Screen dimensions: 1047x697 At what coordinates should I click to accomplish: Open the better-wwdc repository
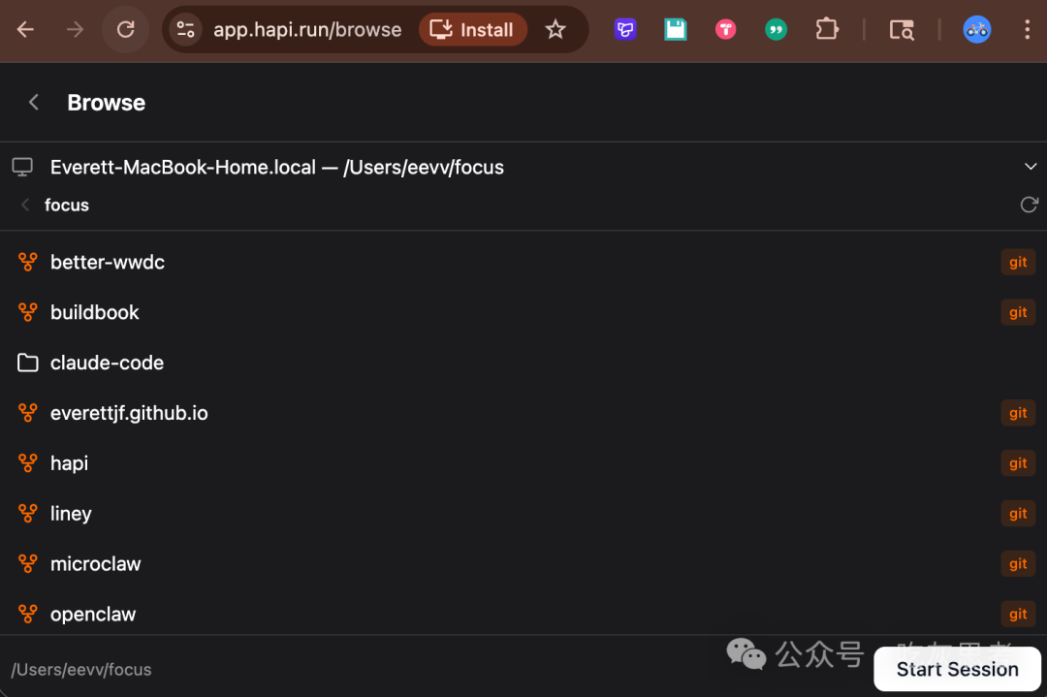pos(523,262)
